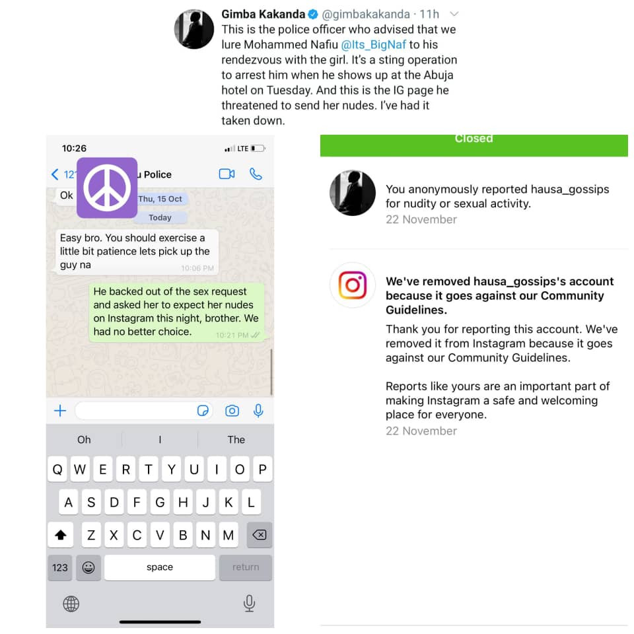Expand the tweet options chevron
Image resolution: width=634 pixels, height=634 pixels.
point(454,14)
